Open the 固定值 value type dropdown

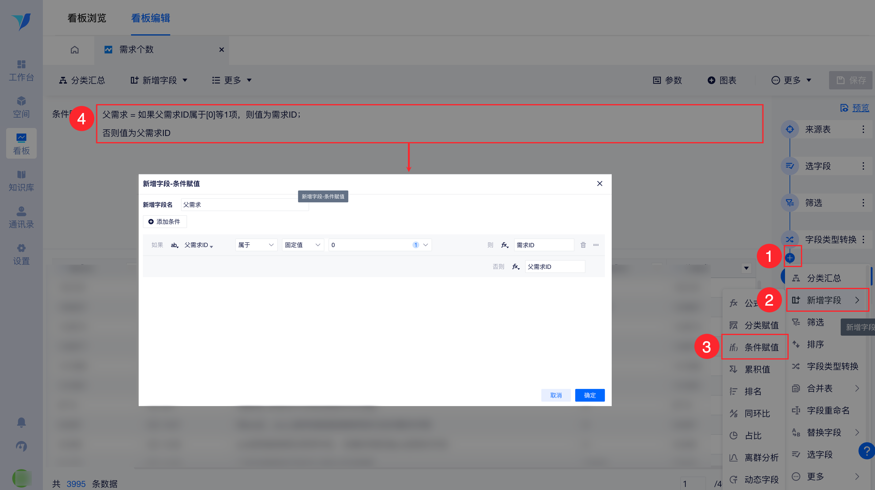coord(302,245)
